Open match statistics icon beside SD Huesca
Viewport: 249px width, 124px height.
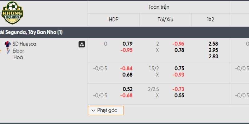(x=82, y=44)
